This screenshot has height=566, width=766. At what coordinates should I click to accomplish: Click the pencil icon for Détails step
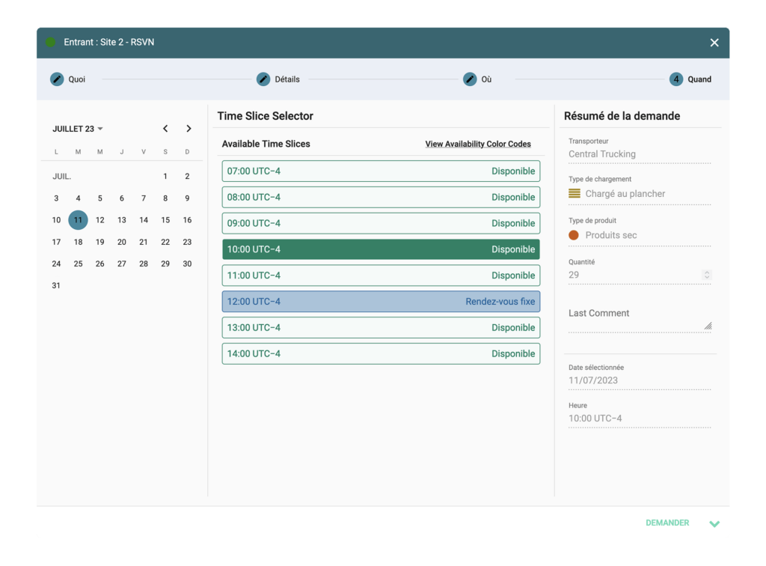pyautogui.click(x=263, y=79)
